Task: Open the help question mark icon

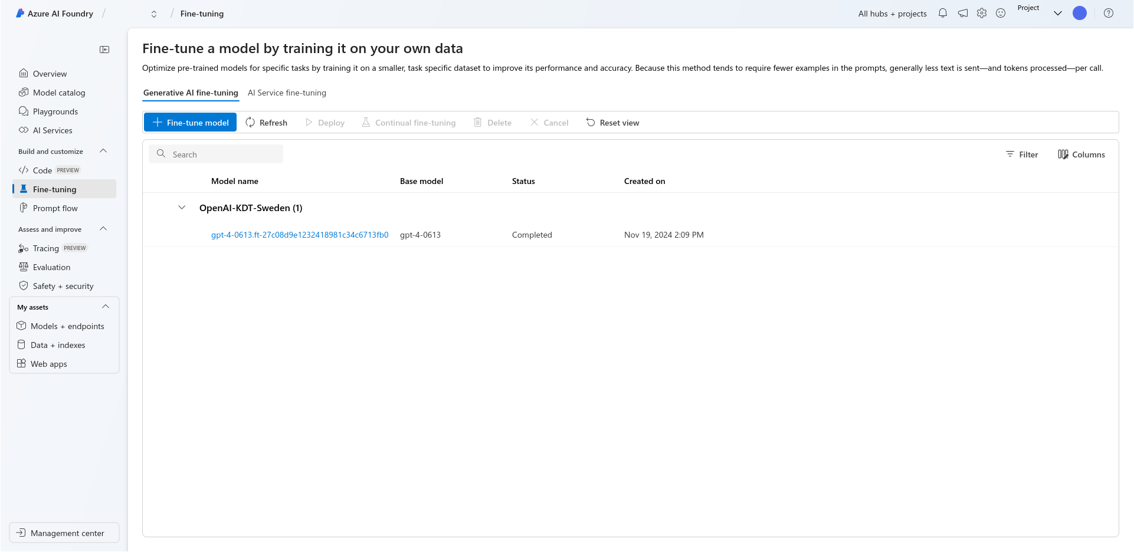Action: [1109, 13]
